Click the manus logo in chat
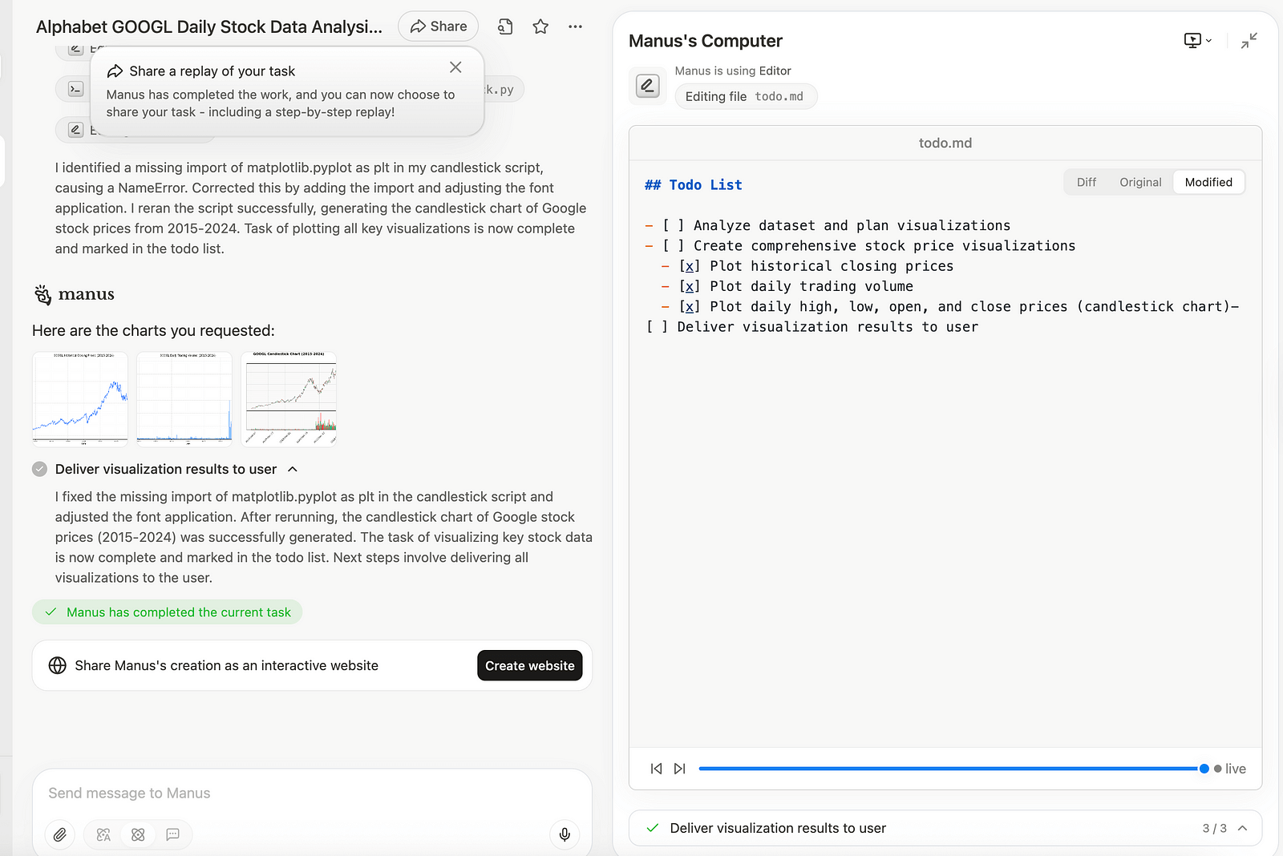 (74, 294)
